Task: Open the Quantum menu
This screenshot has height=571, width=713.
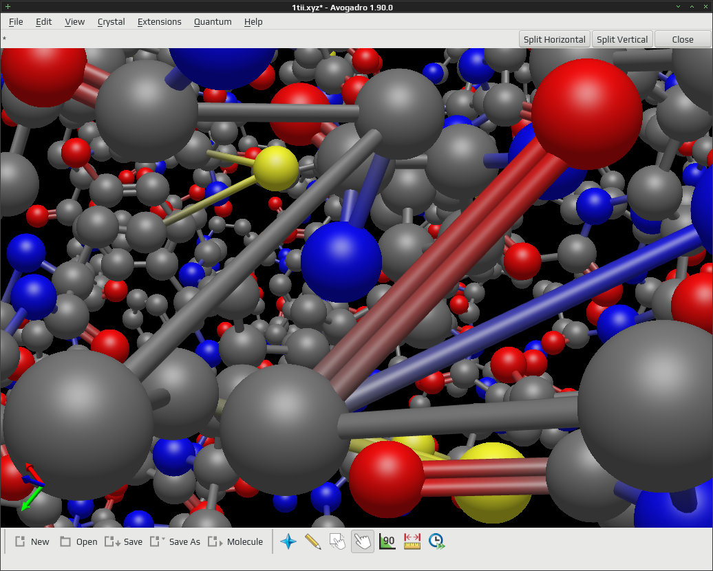Action: 213,22
